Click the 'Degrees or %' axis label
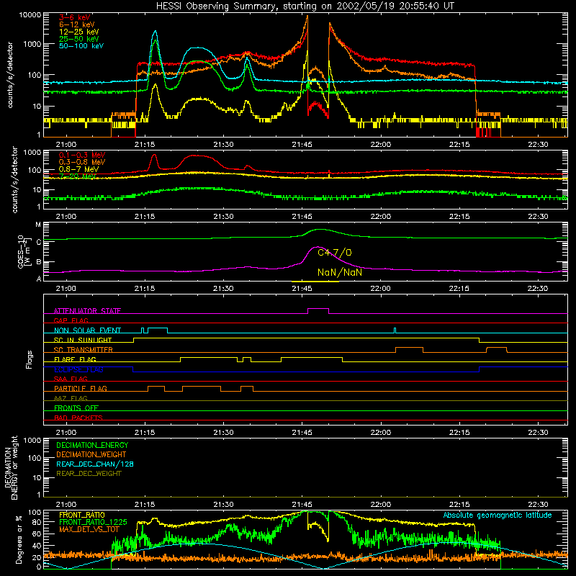The width and height of the screenshot is (576, 576). click(19, 539)
